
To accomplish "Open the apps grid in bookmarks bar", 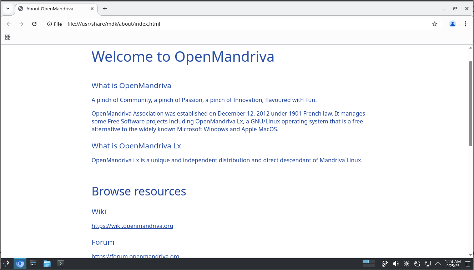I will [8, 37].
